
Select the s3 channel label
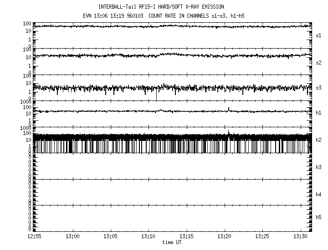pos(319,88)
